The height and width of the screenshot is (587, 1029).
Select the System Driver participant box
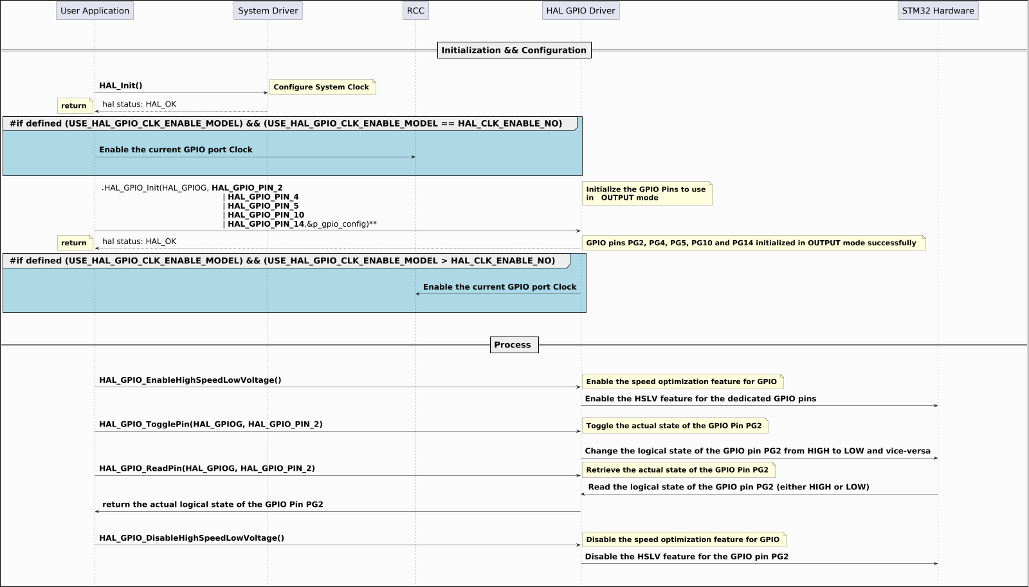268,11
